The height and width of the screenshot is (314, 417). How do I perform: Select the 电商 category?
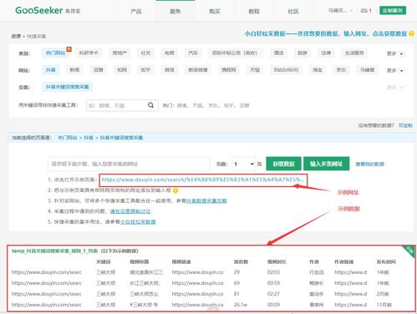click(x=169, y=53)
